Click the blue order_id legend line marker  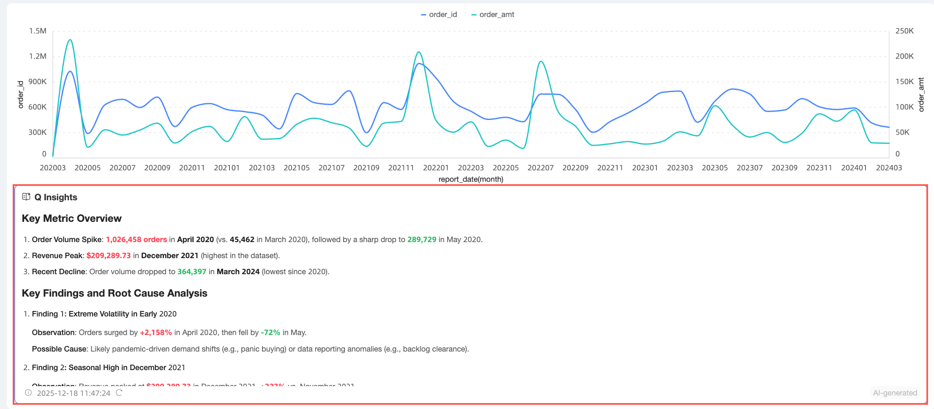[x=423, y=15]
